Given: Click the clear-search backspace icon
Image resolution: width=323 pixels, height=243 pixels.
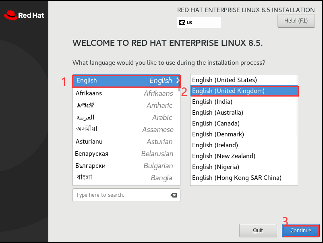Looking at the screenshot, I should click(173, 195).
